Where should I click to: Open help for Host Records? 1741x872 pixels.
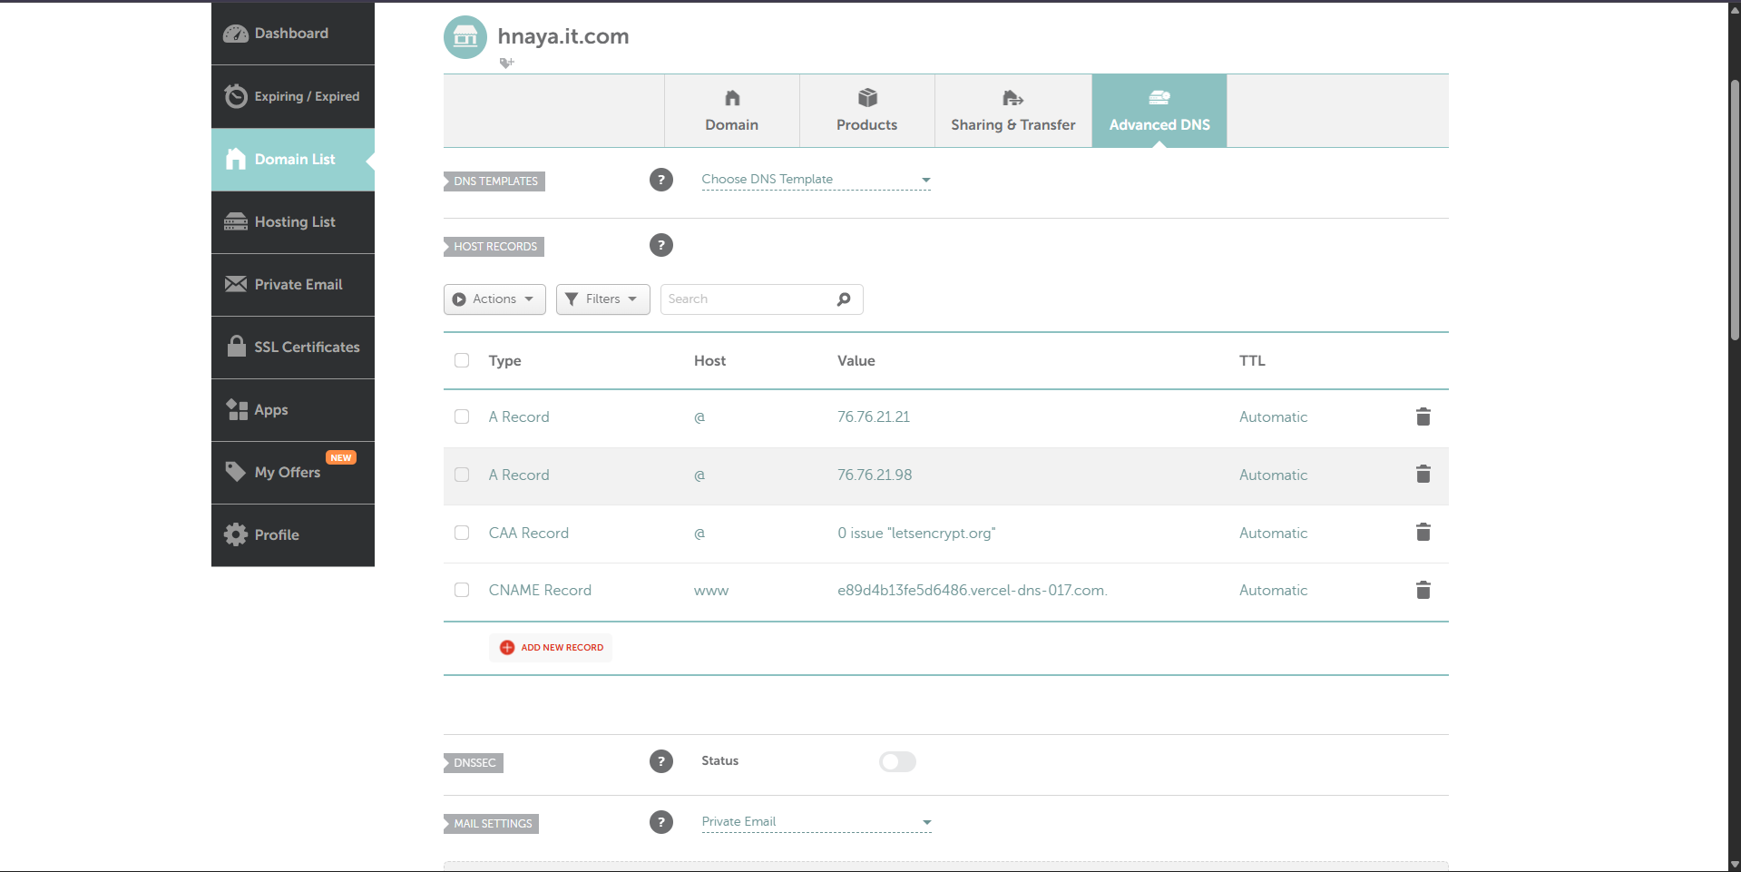click(x=661, y=245)
